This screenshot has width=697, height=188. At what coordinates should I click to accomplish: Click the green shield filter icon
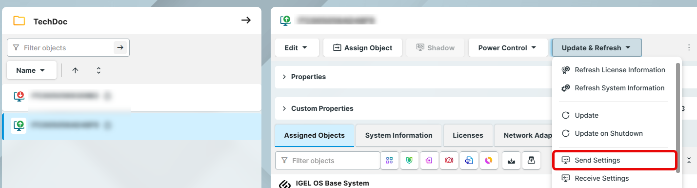[409, 161]
